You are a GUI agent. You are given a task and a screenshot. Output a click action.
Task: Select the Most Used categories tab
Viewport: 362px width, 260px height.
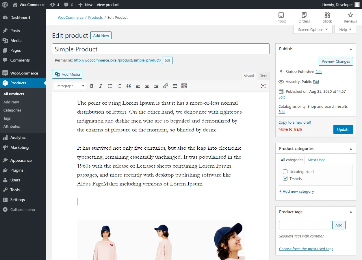click(316, 160)
